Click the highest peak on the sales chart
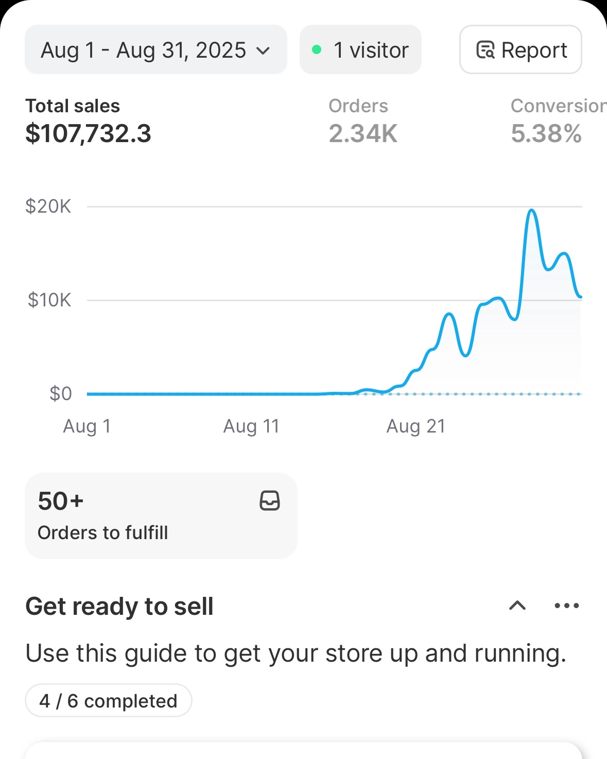This screenshot has width=607, height=759. [x=532, y=211]
